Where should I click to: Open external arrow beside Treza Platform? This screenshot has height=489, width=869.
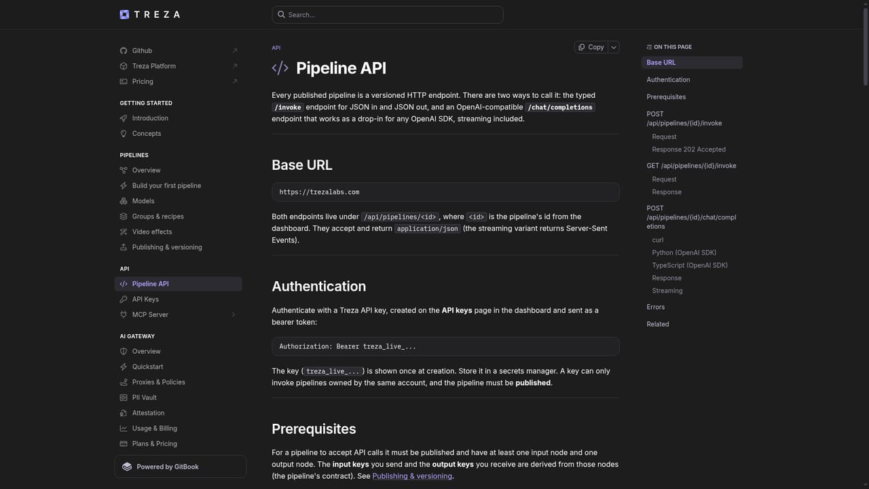point(235,66)
